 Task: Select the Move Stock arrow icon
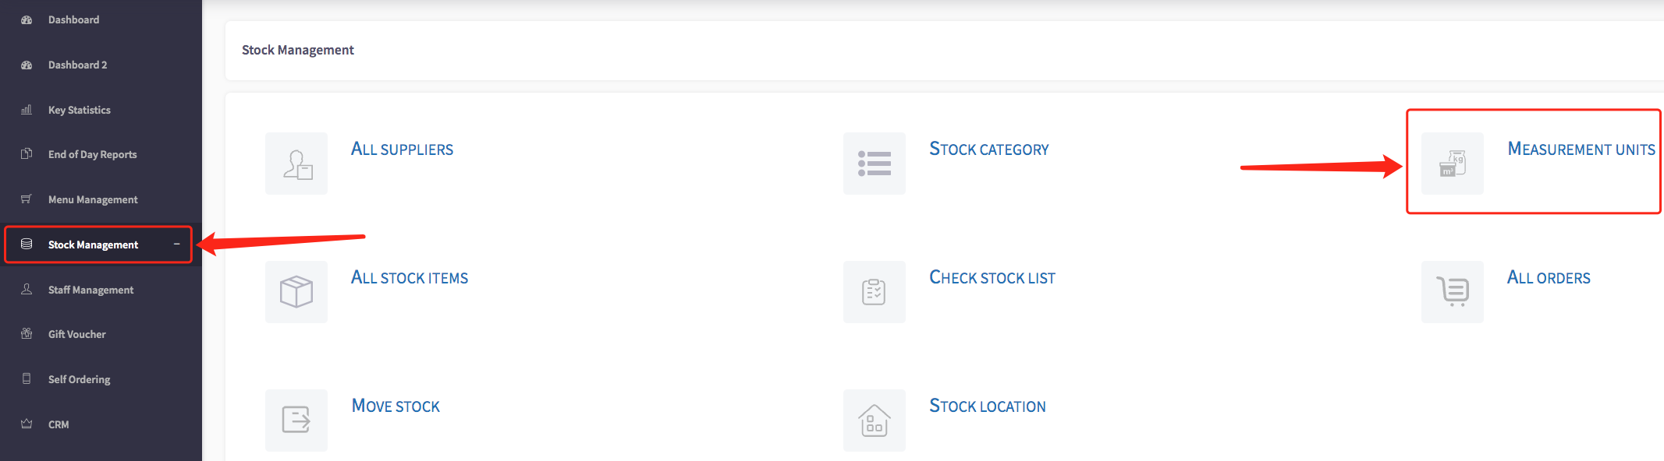pyautogui.click(x=296, y=421)
